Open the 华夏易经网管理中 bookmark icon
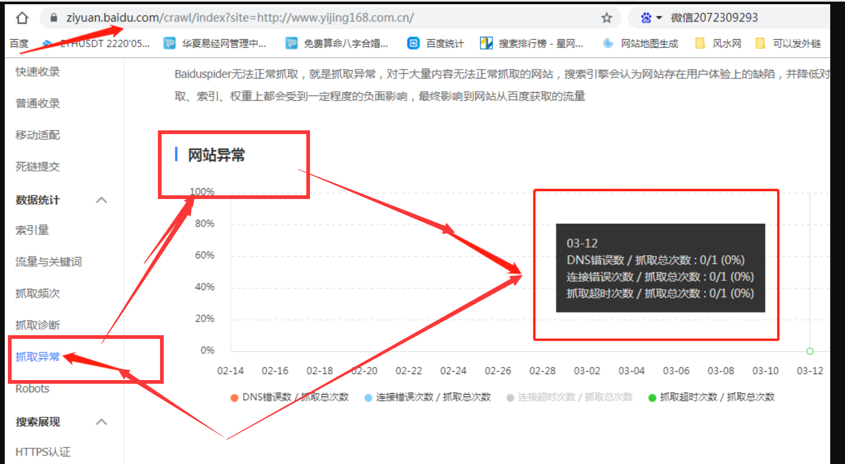The width and height of the screenshot is (845, 464). (170, 43)
